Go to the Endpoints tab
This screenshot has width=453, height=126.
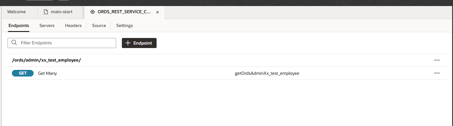coord(19,26)
